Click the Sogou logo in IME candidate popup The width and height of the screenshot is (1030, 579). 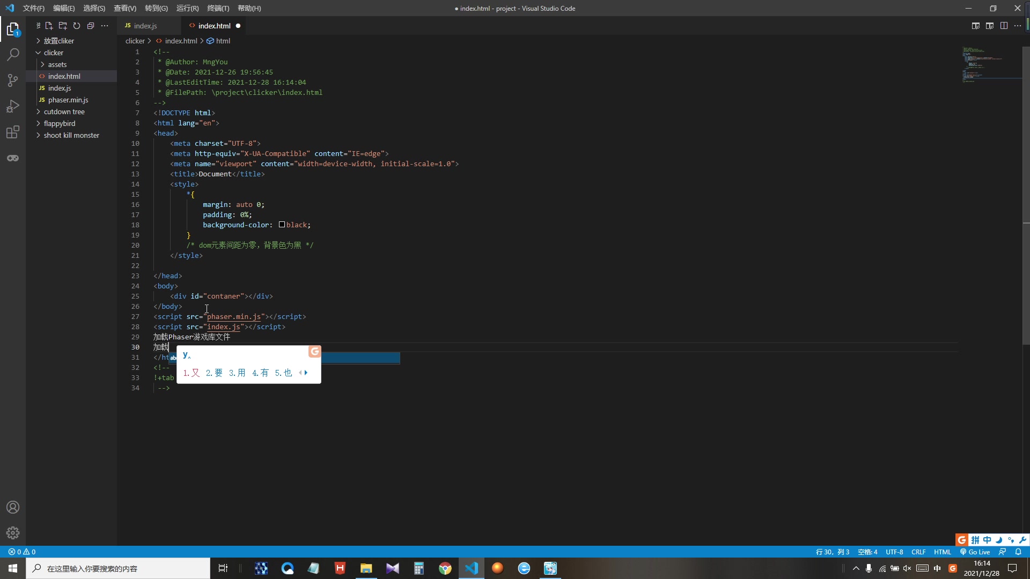(x=315, y=352)
